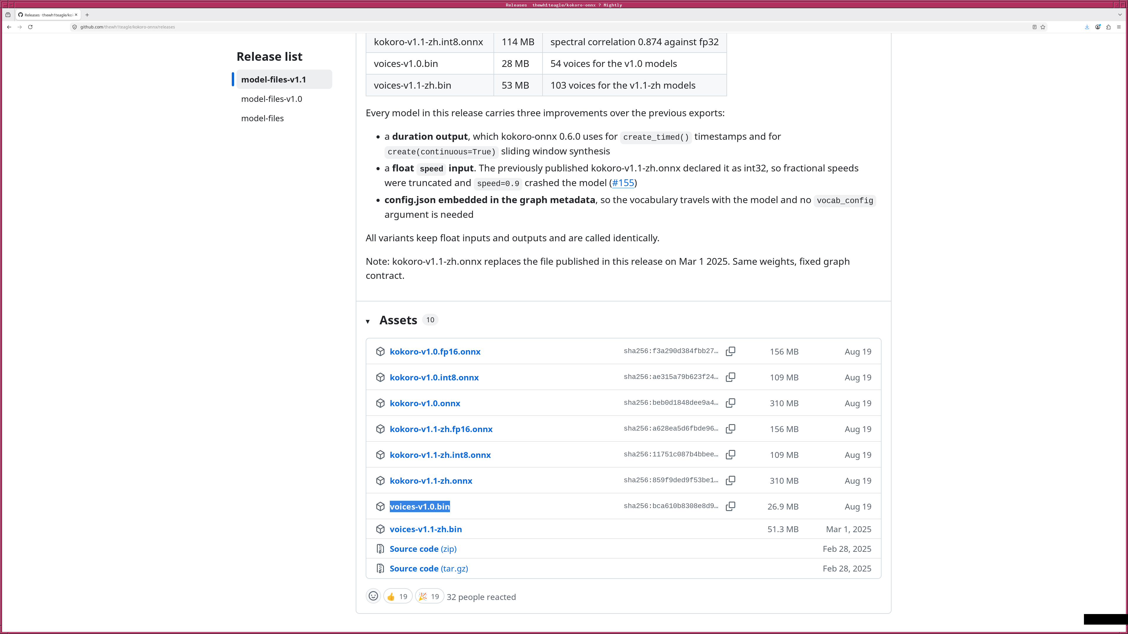Copy sha256 of kokoro-v1.0.onnx
This screenshot has width=1128, height=634.
pos(730,403)
